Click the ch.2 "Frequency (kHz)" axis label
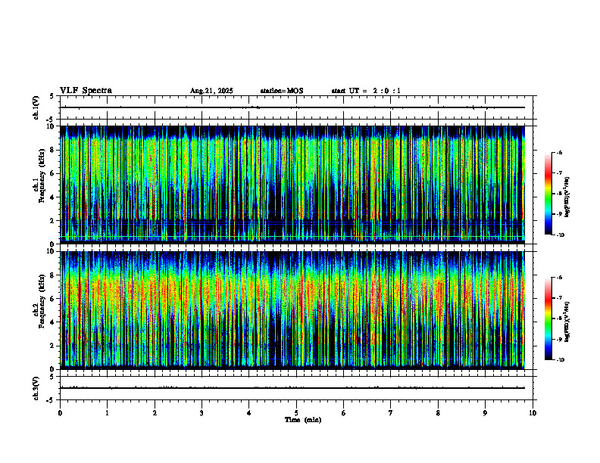This screenshot has width=600, height=463. tap(42, 301)
